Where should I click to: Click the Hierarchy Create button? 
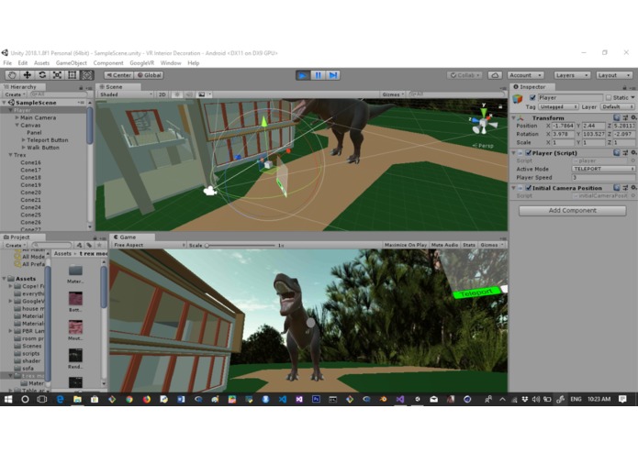click(15, 94)
